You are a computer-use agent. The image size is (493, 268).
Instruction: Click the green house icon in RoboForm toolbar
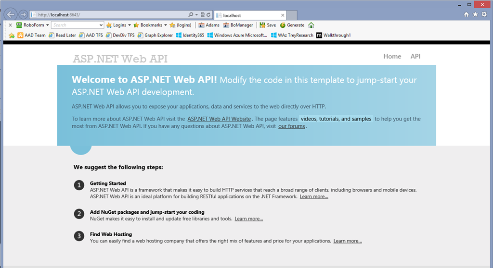[311, 25]
